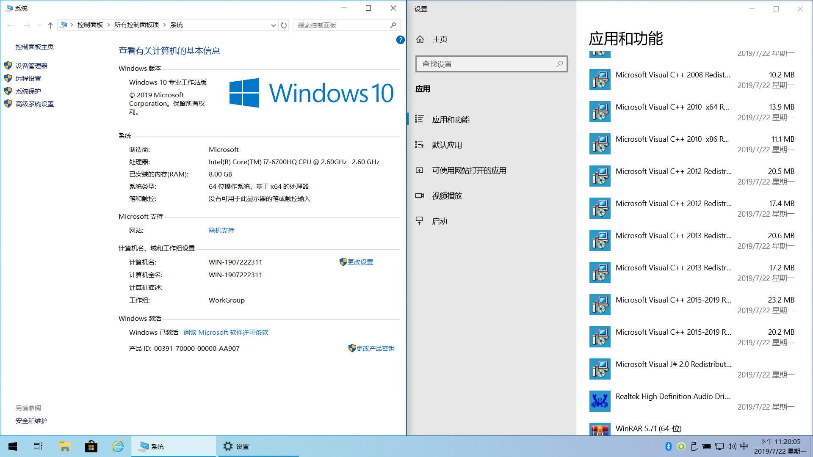813x457 pixels.
Task: Click the 中 input method indicator
Action: pos(744,446)
